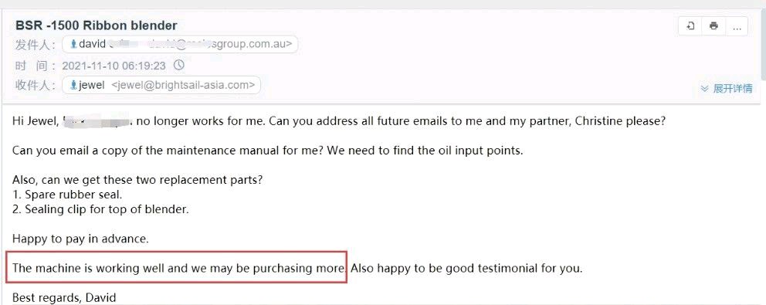
Task: Click the clock icon beside the timestamp
Action: pyautogui.click(x=179, y=65)
